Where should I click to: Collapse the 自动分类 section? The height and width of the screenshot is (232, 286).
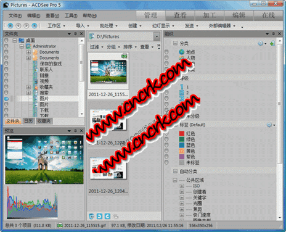point(175,171)
